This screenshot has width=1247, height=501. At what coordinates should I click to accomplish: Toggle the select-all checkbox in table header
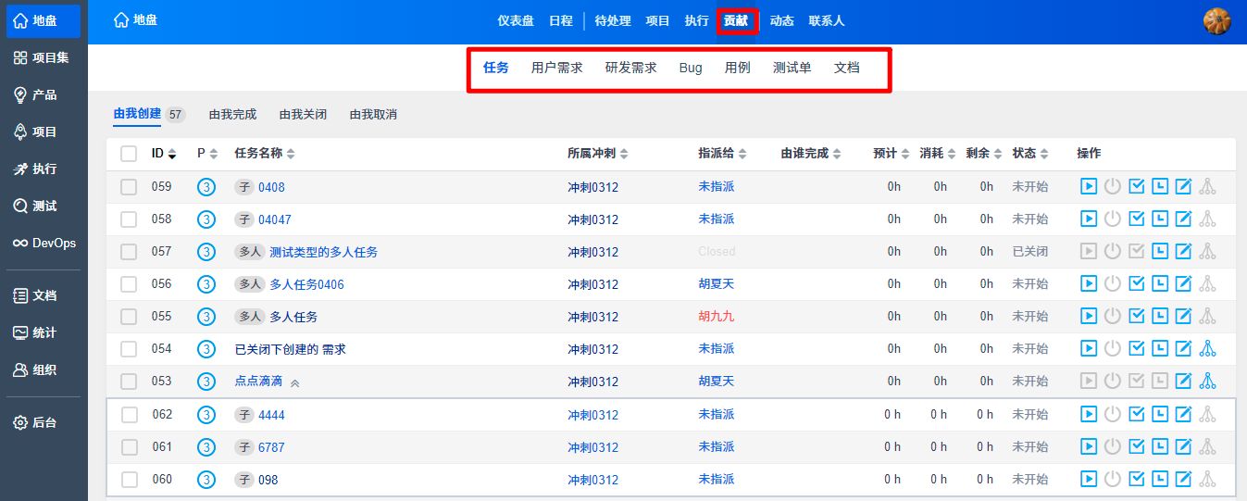click(x=129, y=154)
